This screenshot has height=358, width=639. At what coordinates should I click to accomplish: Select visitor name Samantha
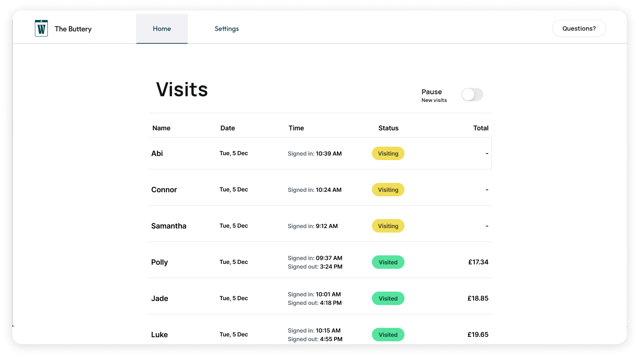coord(169,226)
